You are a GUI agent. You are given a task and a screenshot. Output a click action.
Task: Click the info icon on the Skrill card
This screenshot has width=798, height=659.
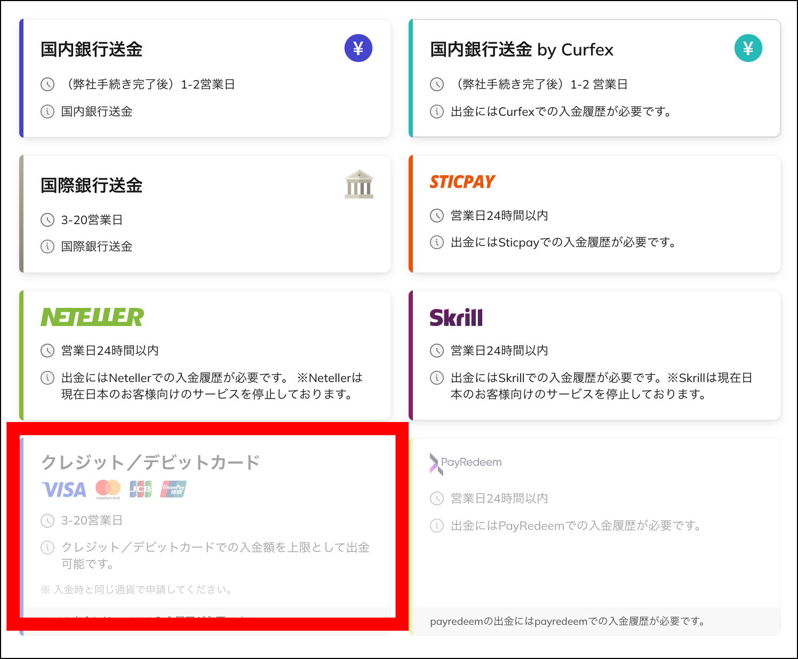436,378
